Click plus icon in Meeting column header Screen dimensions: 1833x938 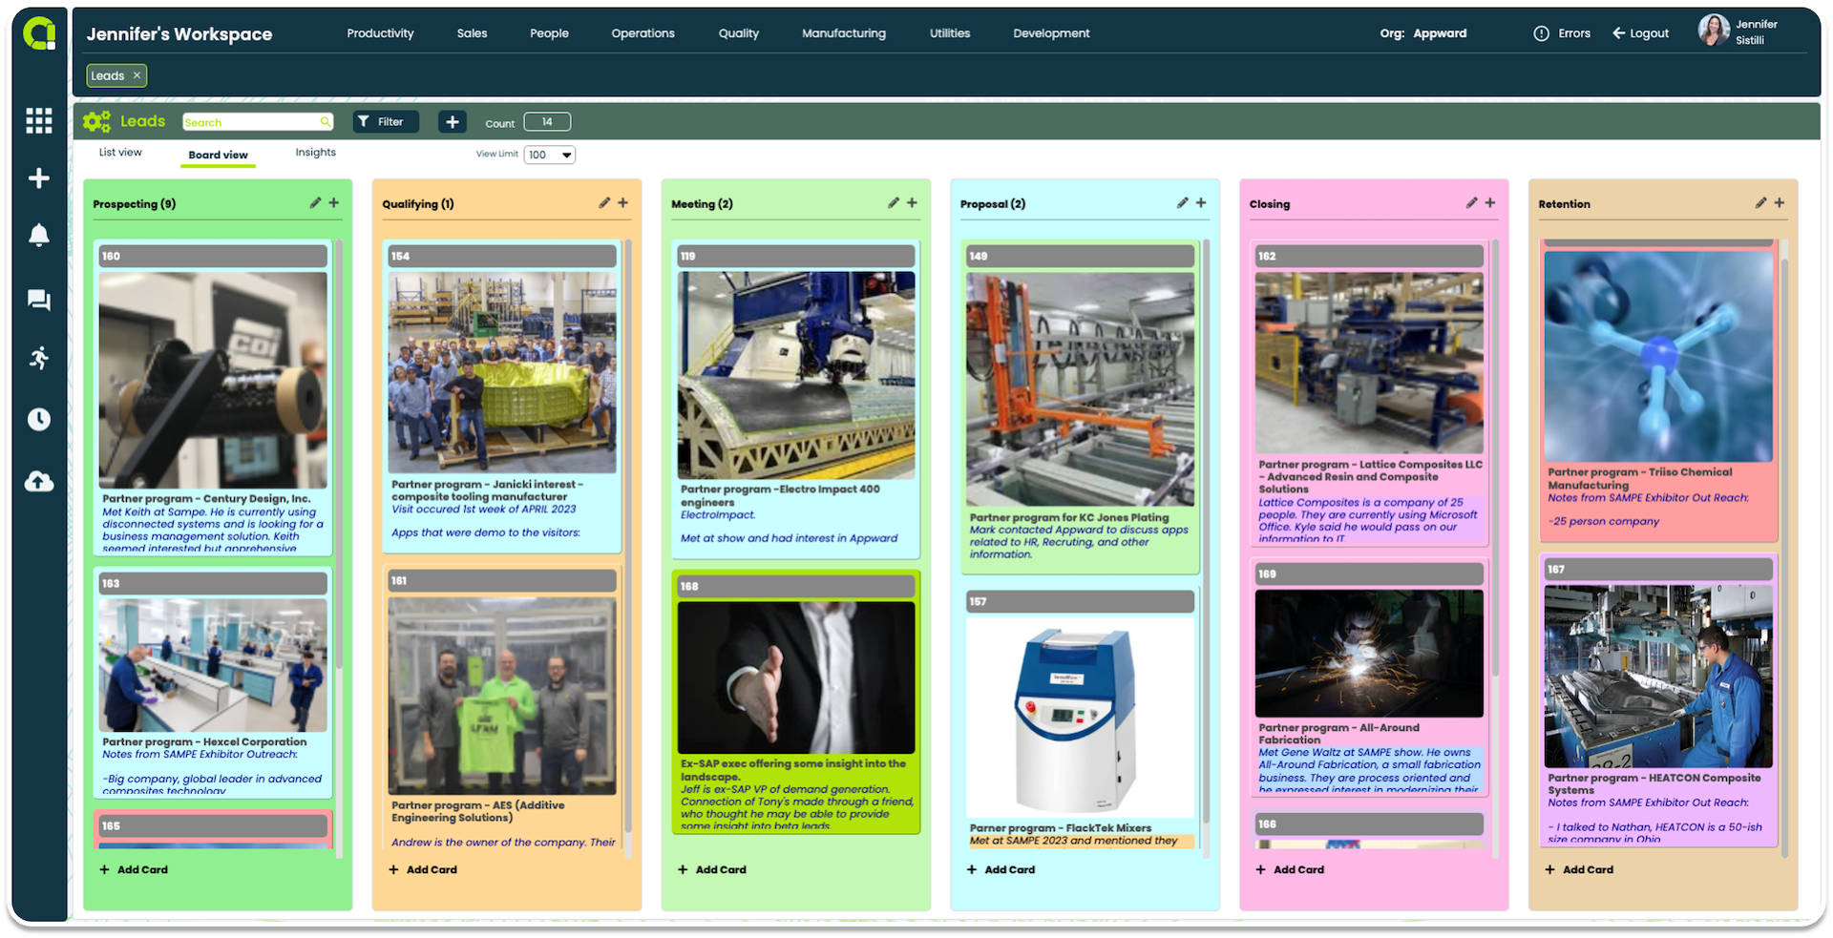pos(912,202)
